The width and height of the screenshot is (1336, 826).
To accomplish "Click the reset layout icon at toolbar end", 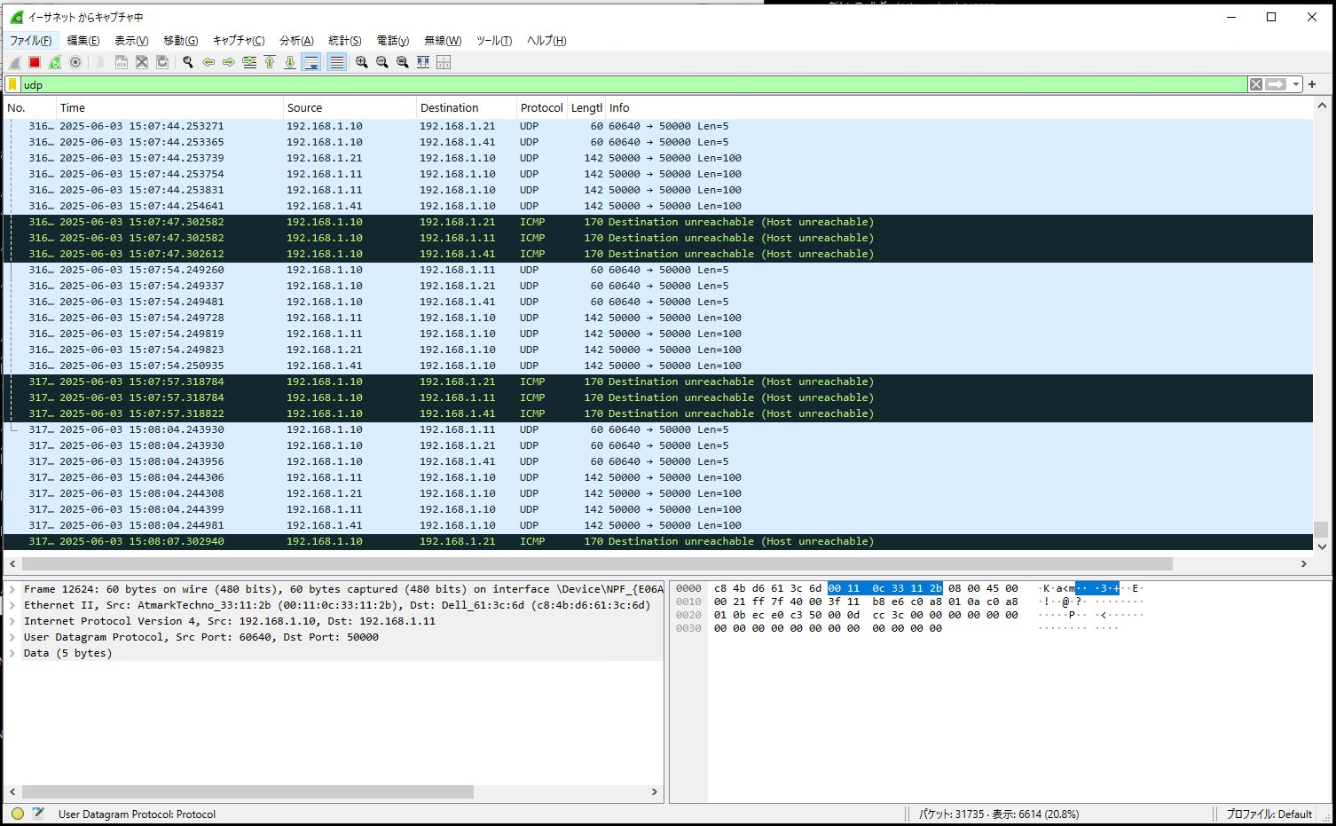I will tap(444, 62).
